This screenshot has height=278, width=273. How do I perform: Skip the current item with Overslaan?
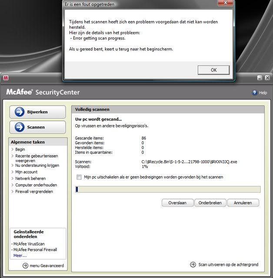tap(177, 203)
